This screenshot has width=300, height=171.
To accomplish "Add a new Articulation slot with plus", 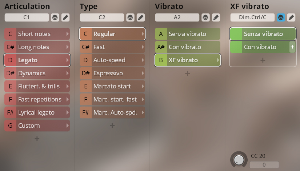I will (x=37, y=139).
